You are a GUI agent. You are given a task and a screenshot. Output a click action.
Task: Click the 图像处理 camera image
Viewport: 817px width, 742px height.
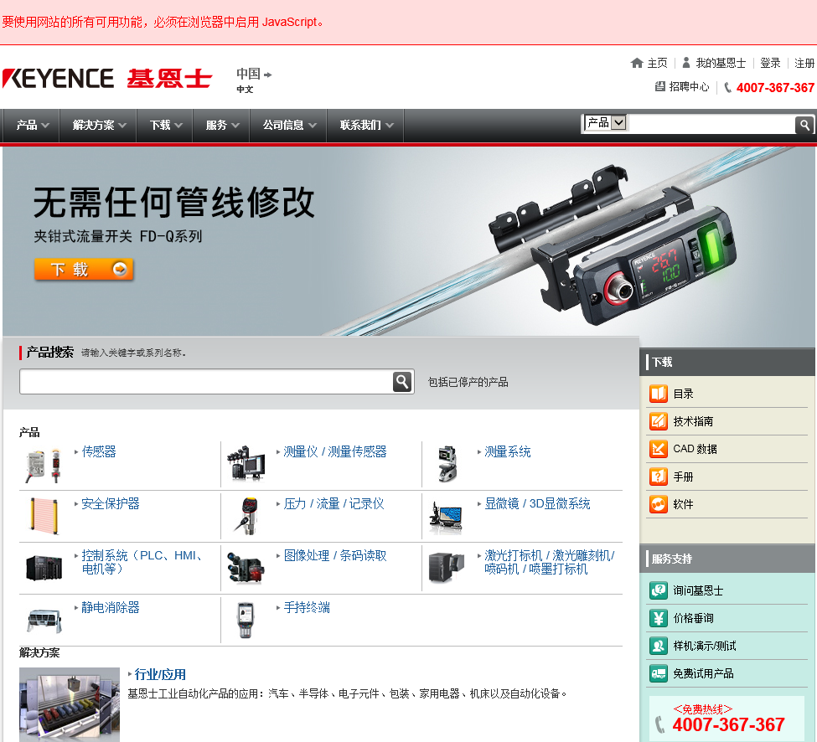[246, 568]
